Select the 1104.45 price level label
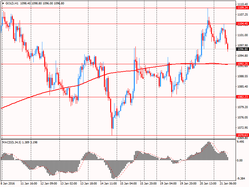 point(242,24)
